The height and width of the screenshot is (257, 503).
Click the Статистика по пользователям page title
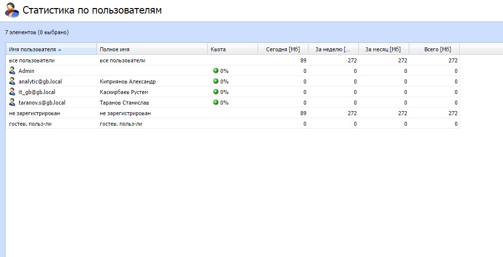pos(92,10)
